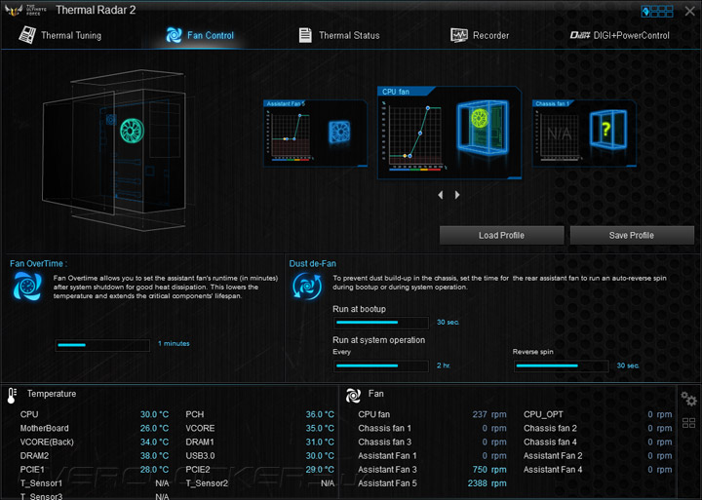702x500 pixels.
Task: Open DIGI+PowerControl tab
Action: (620, 35)
